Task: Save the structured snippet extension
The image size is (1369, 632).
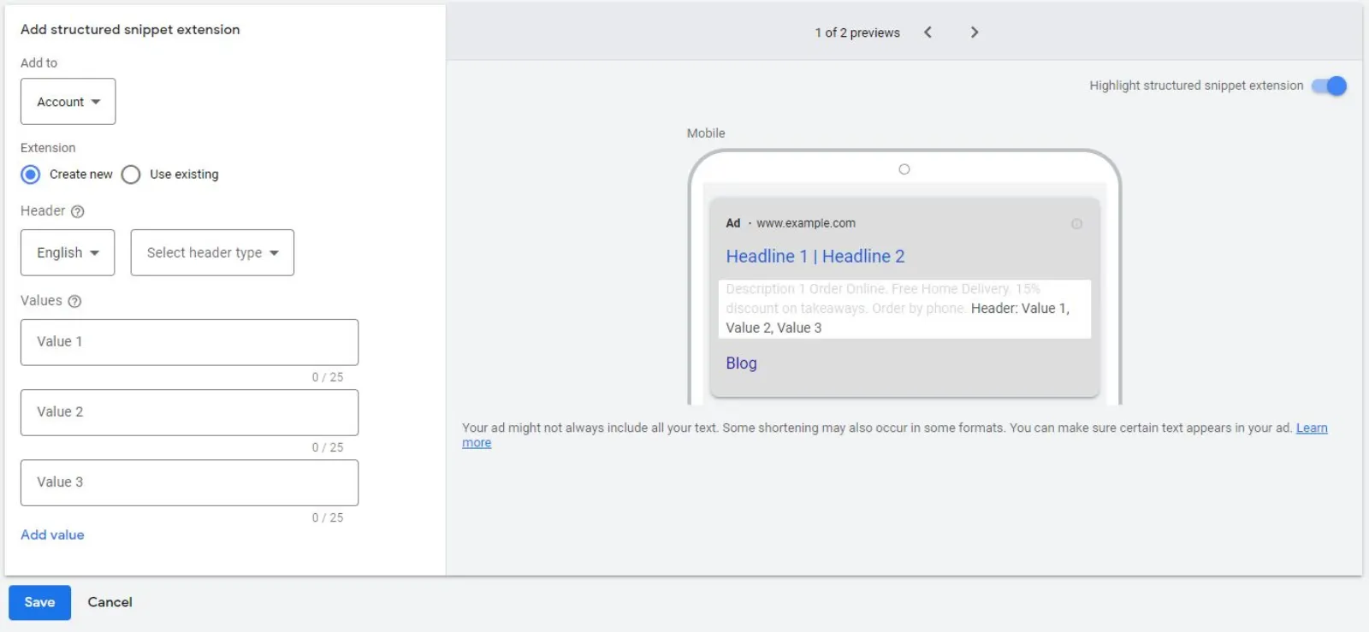Action: [x=39, y=602]
